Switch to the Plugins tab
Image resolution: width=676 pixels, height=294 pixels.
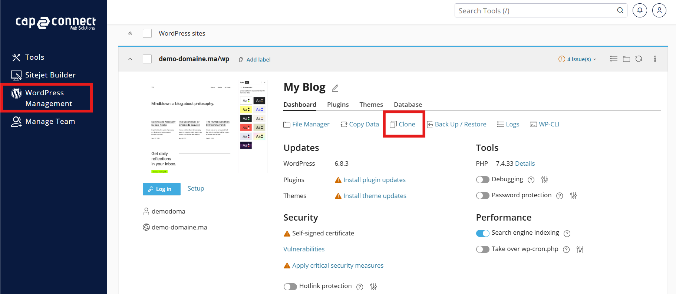click(338, 105)
